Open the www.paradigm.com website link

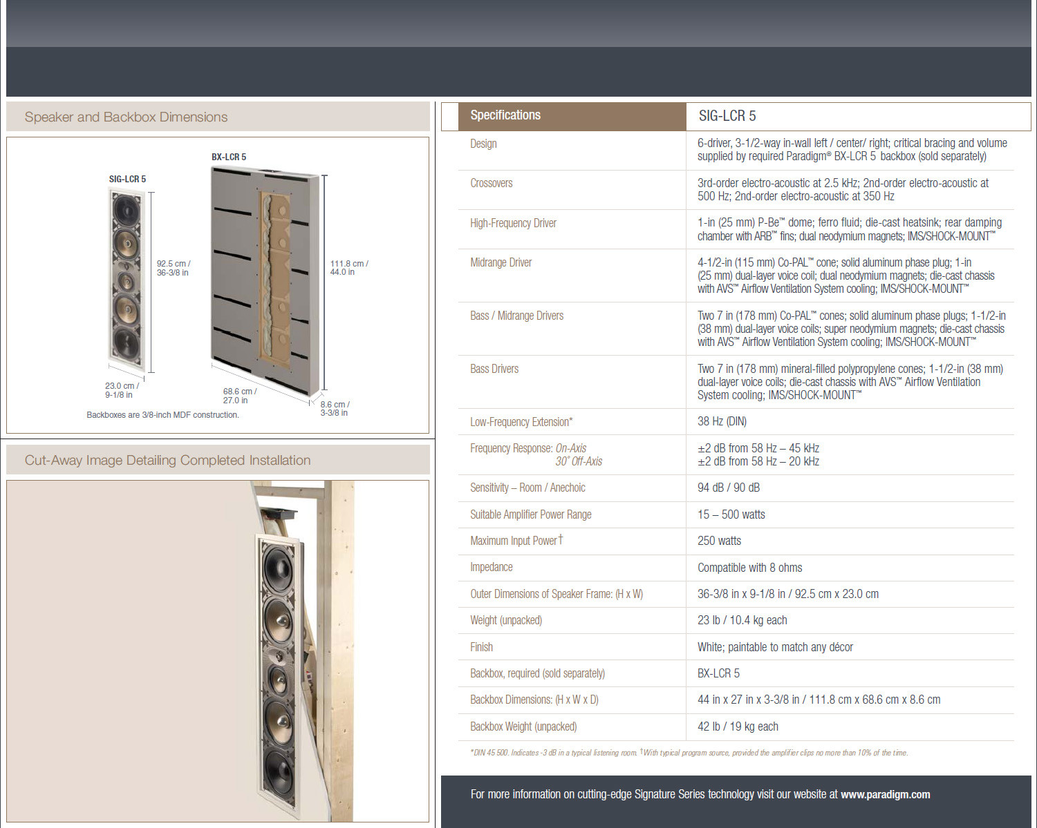(885, 794)
